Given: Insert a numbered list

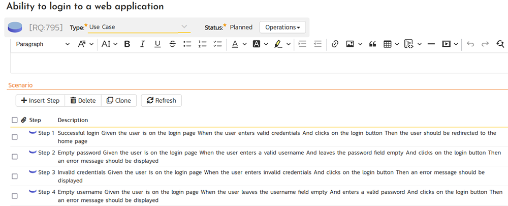Looking at the screenshot, I should point(202,44).
